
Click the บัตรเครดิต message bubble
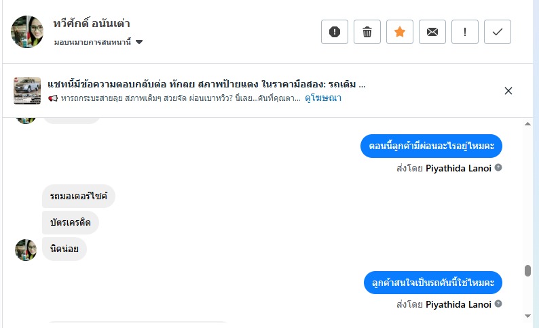(x=71, y=222)
